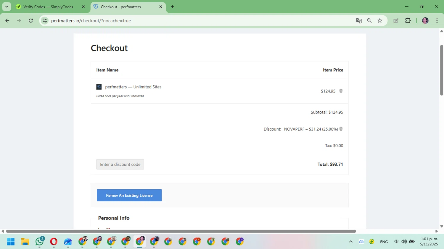Open volume speaker tray icon
444x249 pixels.
point(404,242)
